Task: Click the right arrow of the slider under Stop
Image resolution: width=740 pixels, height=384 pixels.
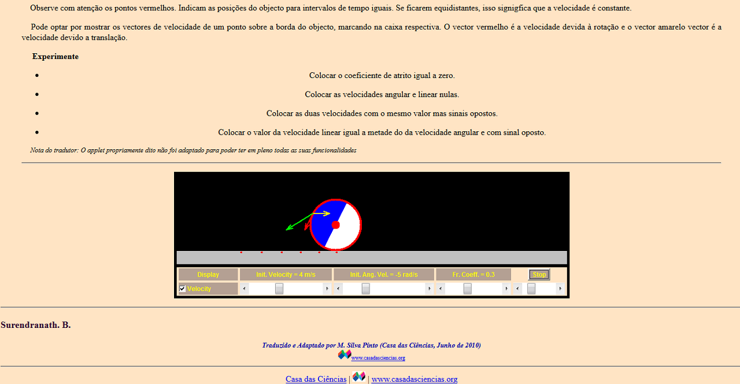Action: pyautogui.click(x=560, y=289)
